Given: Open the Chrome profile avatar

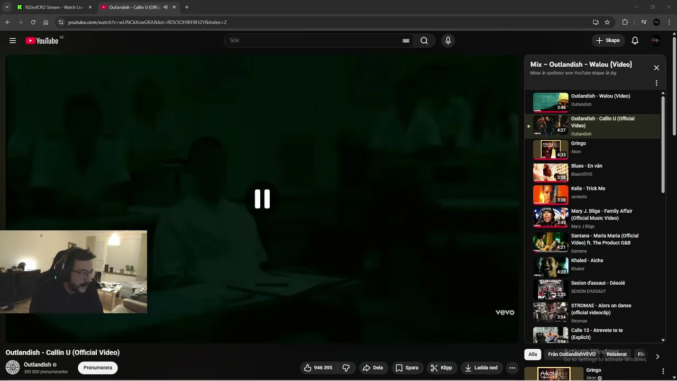Looking at the screenshot, I should point(656,22).
